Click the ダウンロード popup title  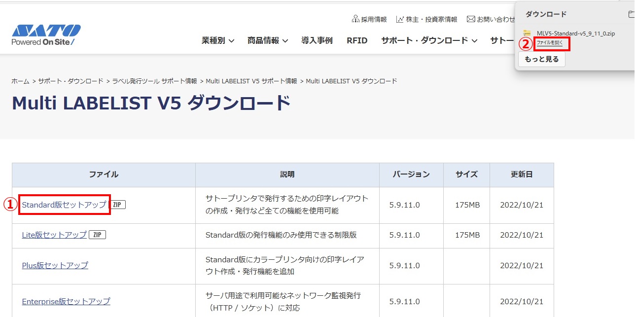(x=546, y=14)
